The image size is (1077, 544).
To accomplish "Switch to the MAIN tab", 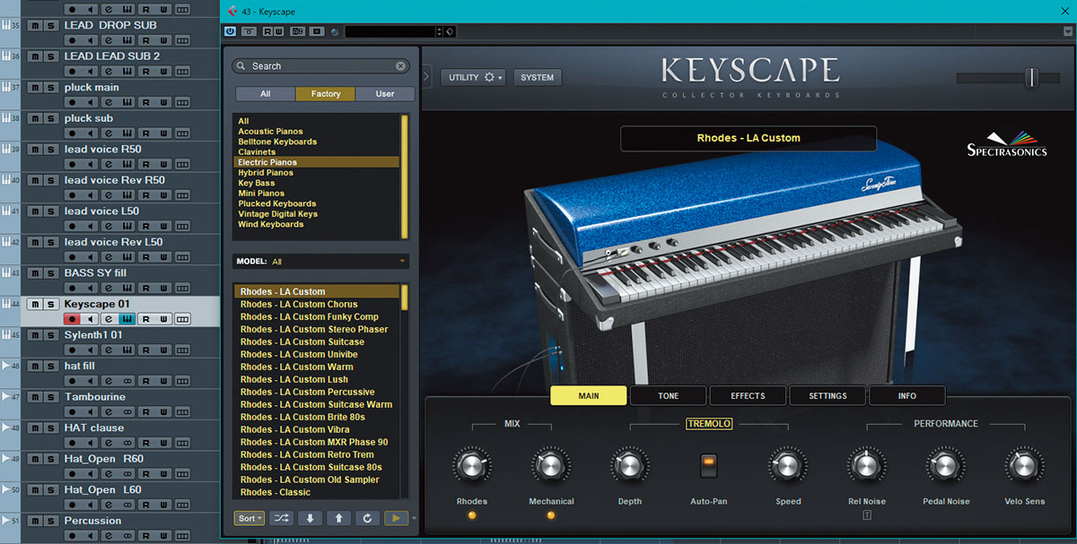I will click(589, 395).
